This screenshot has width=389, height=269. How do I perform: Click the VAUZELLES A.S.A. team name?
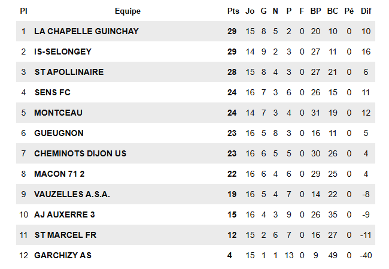click(x=72, y=194)
